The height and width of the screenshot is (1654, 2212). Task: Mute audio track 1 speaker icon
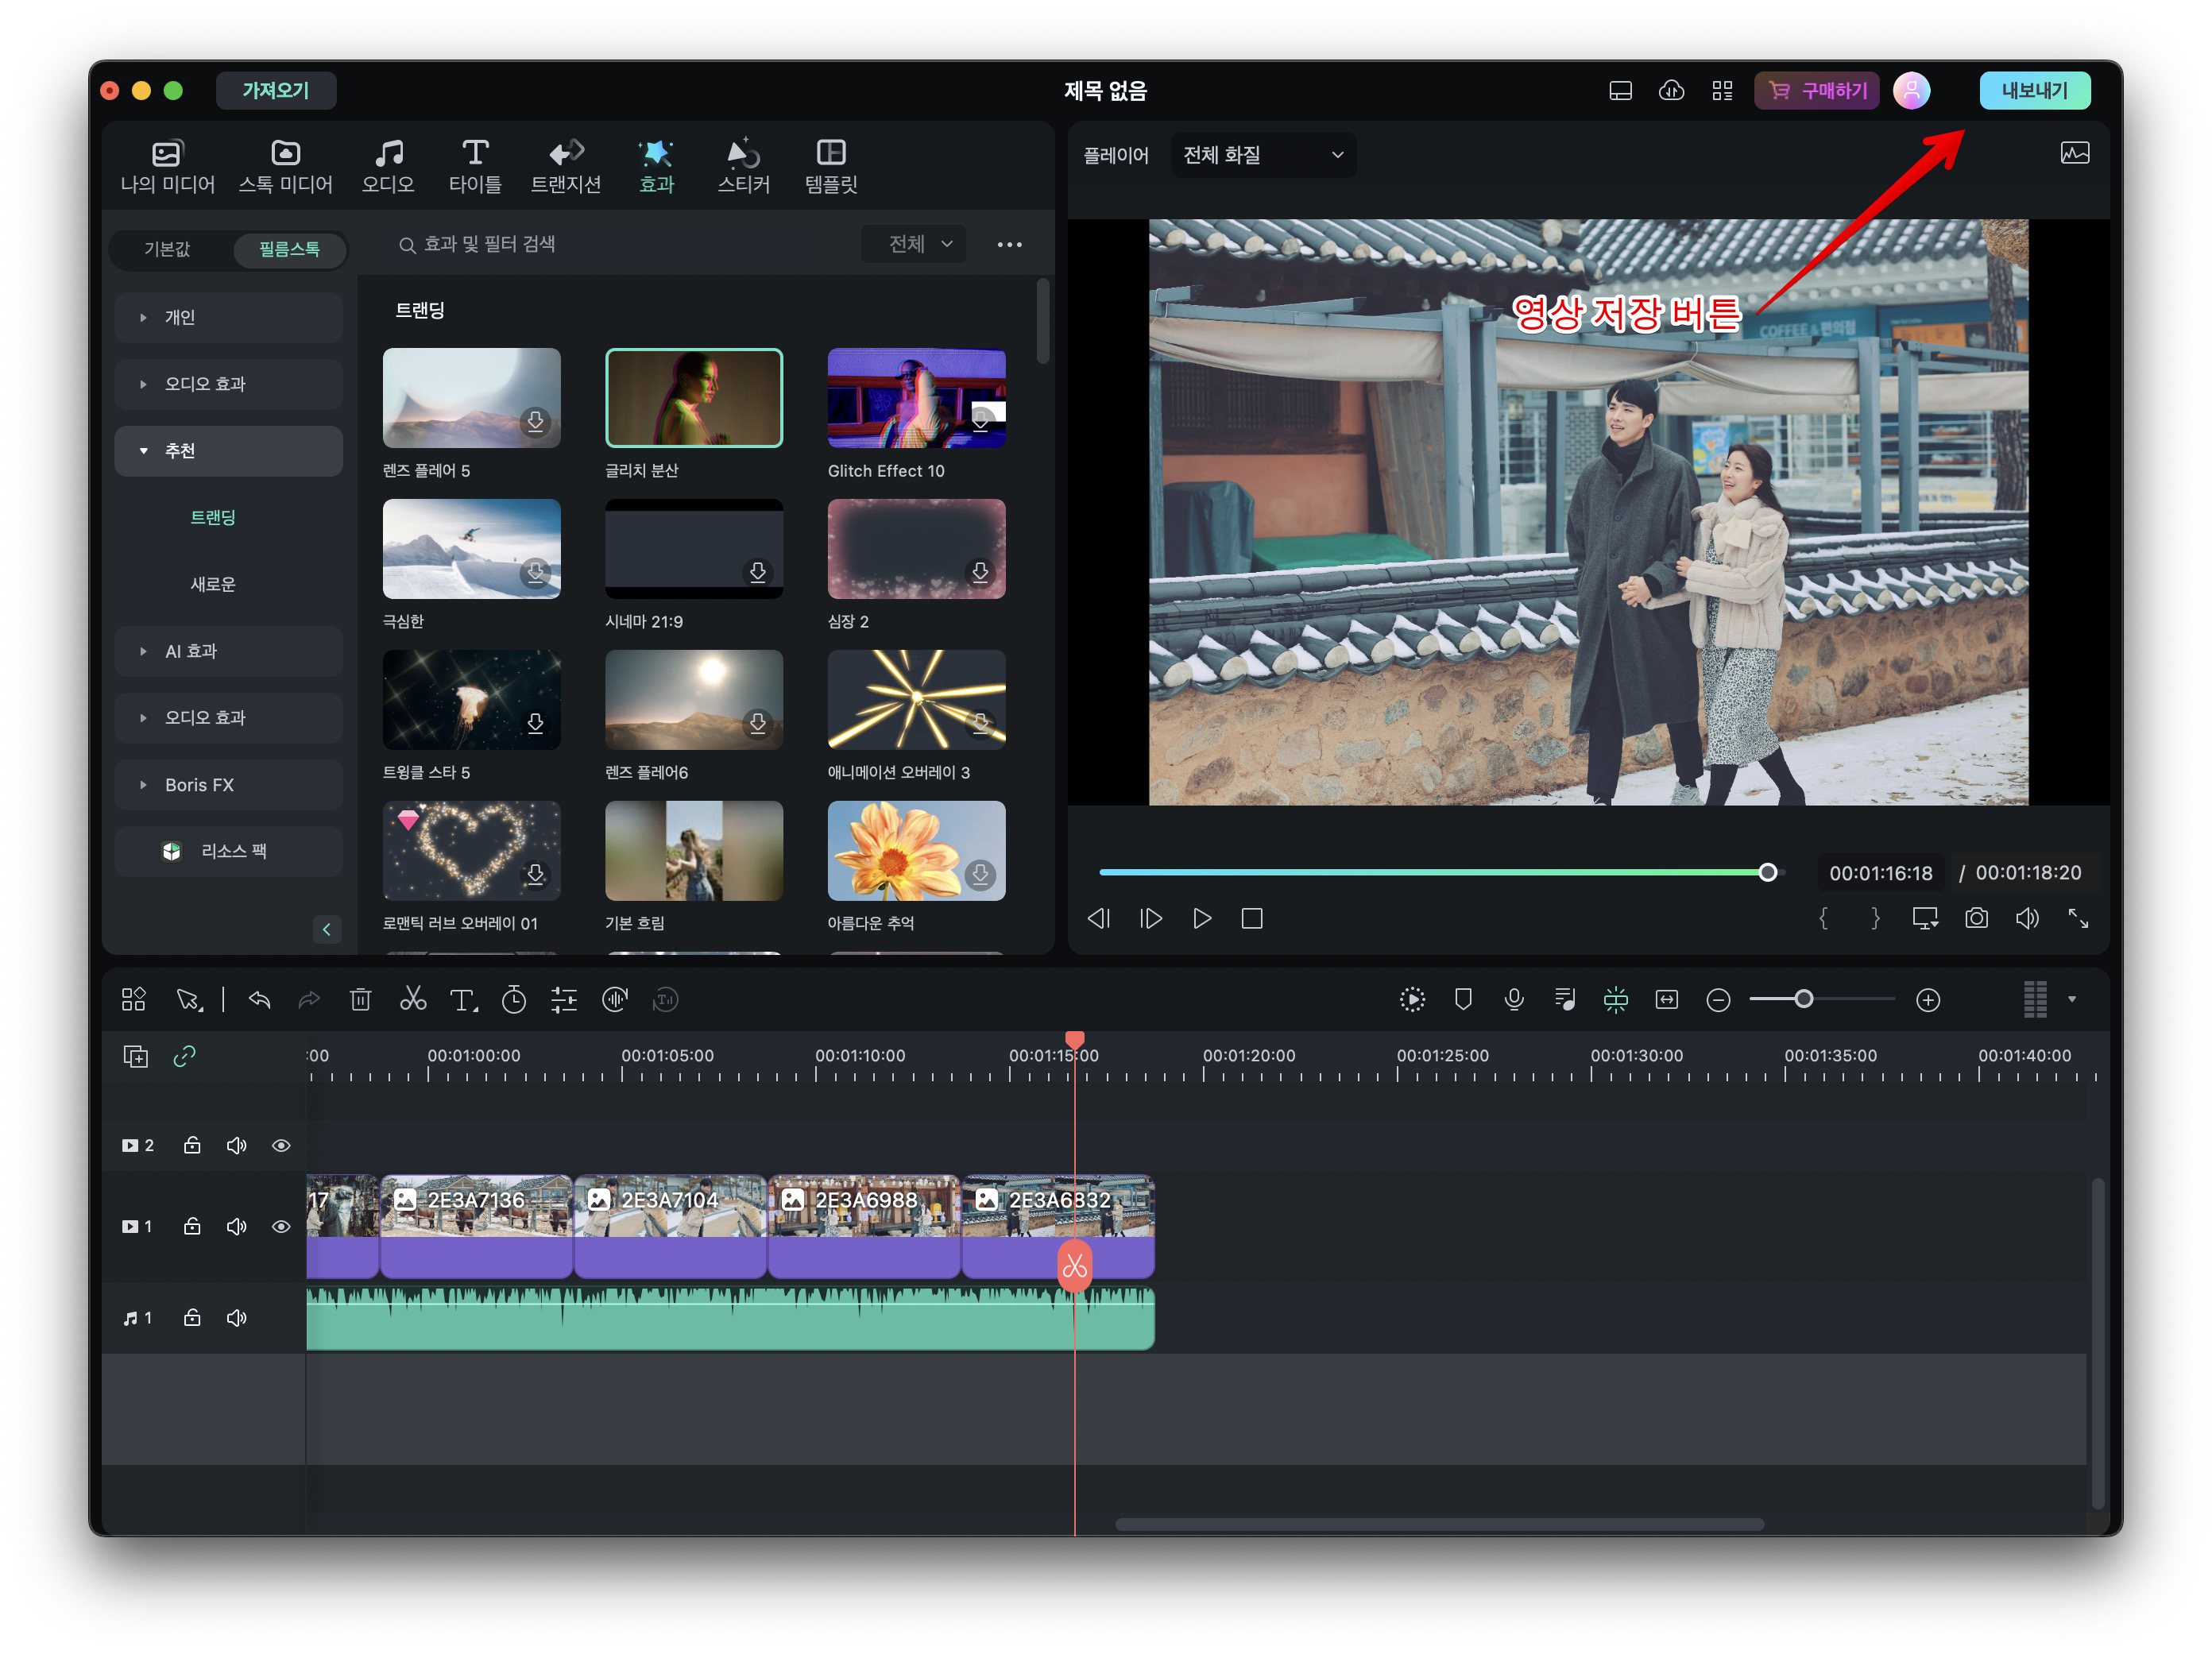click(x=236, y=1317)
